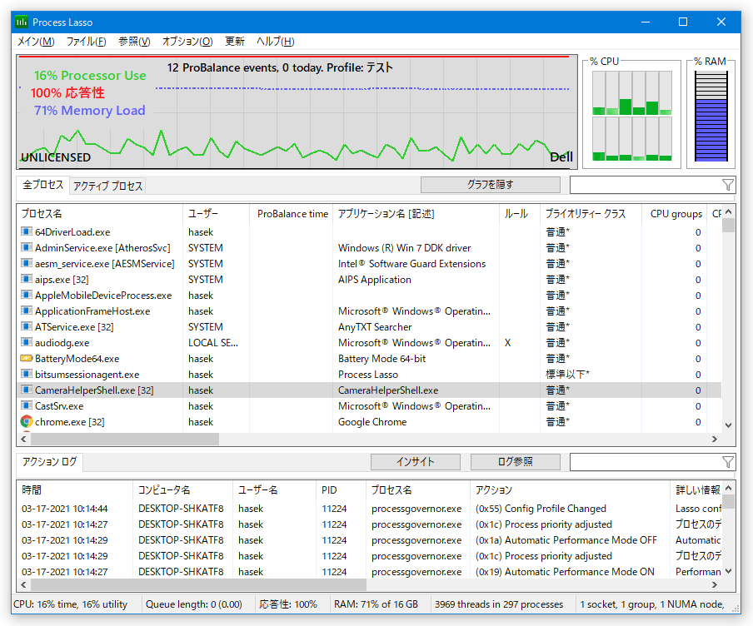Click the ATService.exe process icon

click(x=27, y=327)
